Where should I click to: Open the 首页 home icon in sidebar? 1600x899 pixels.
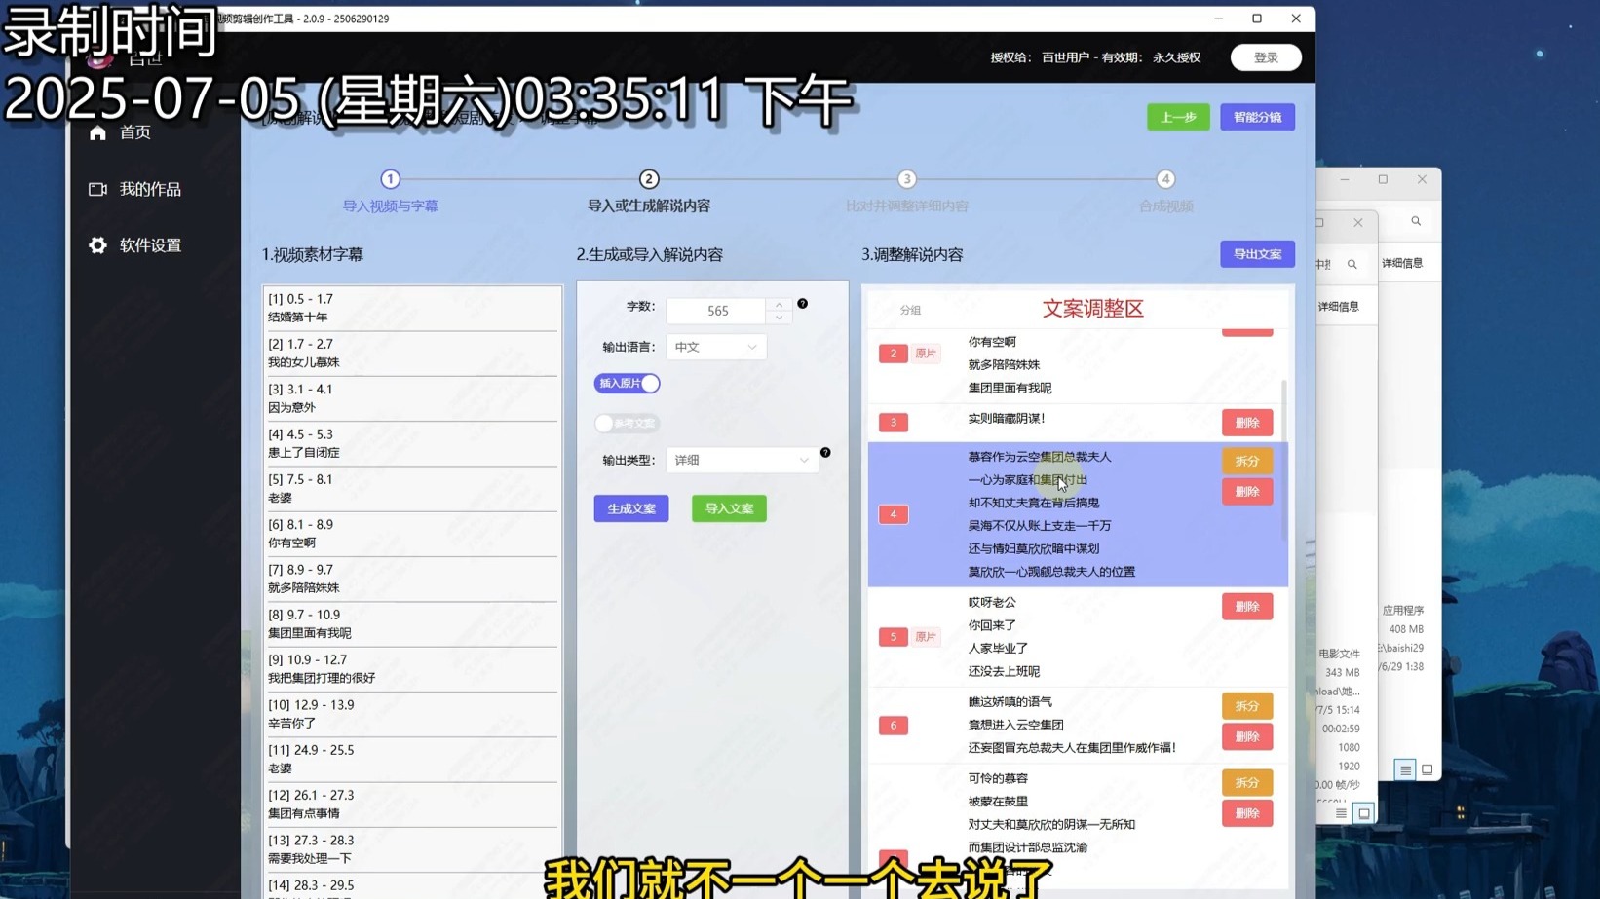click(97, 132)
